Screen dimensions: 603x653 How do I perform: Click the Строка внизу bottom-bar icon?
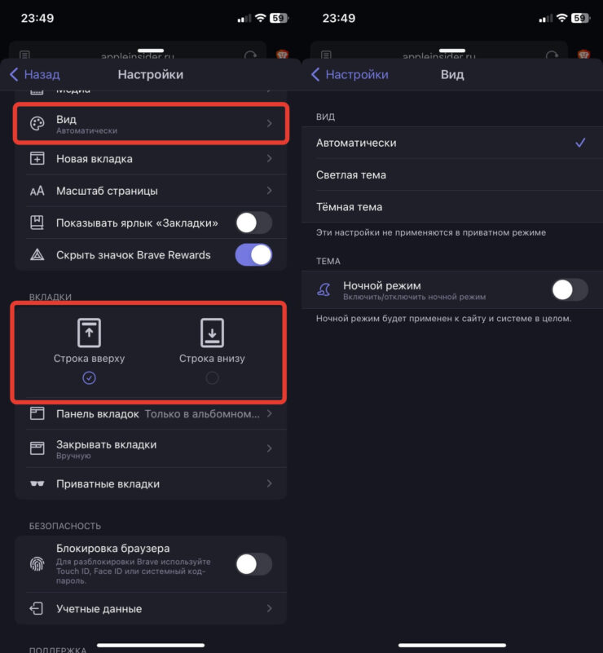(x=211, y=331)
